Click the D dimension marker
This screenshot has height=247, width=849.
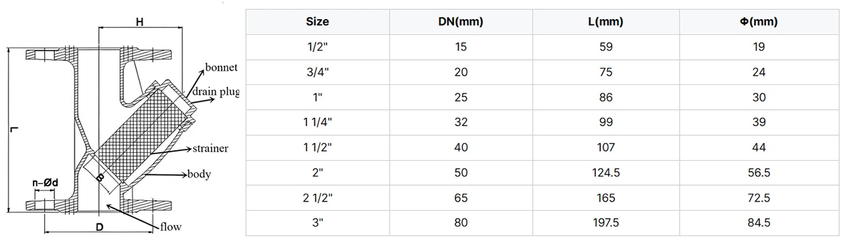(x=100, y=228)
